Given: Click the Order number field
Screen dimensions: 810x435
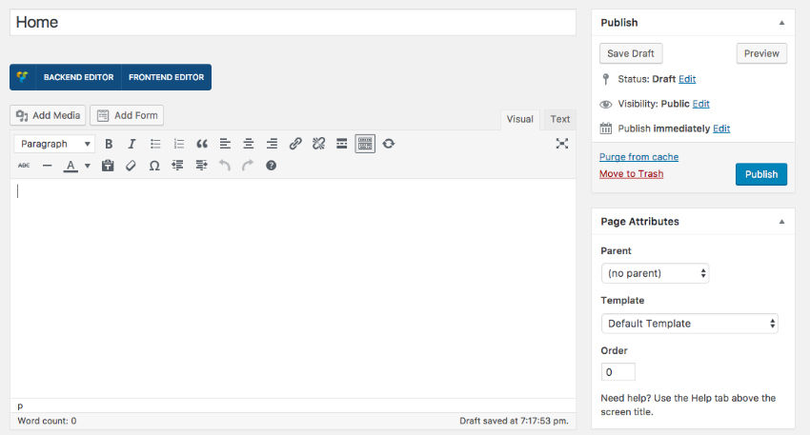Looking at the screenshot, I should pyautogui.click(x=618, y=372).
